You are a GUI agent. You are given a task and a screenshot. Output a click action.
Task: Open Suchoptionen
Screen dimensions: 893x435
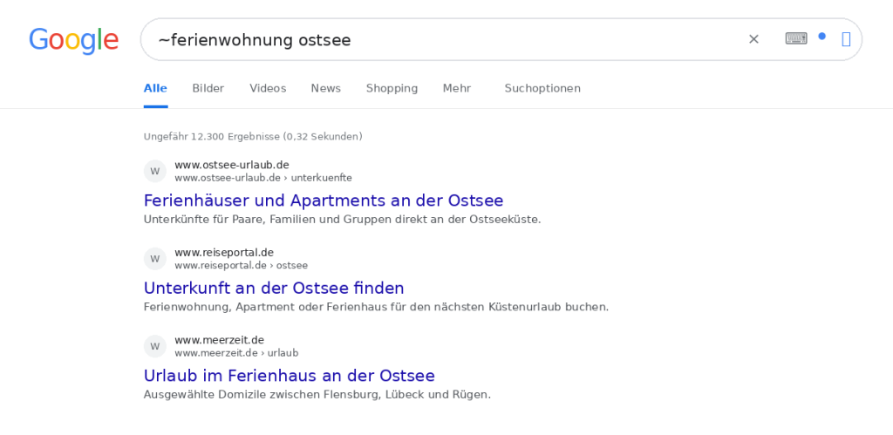click(542, 88)
